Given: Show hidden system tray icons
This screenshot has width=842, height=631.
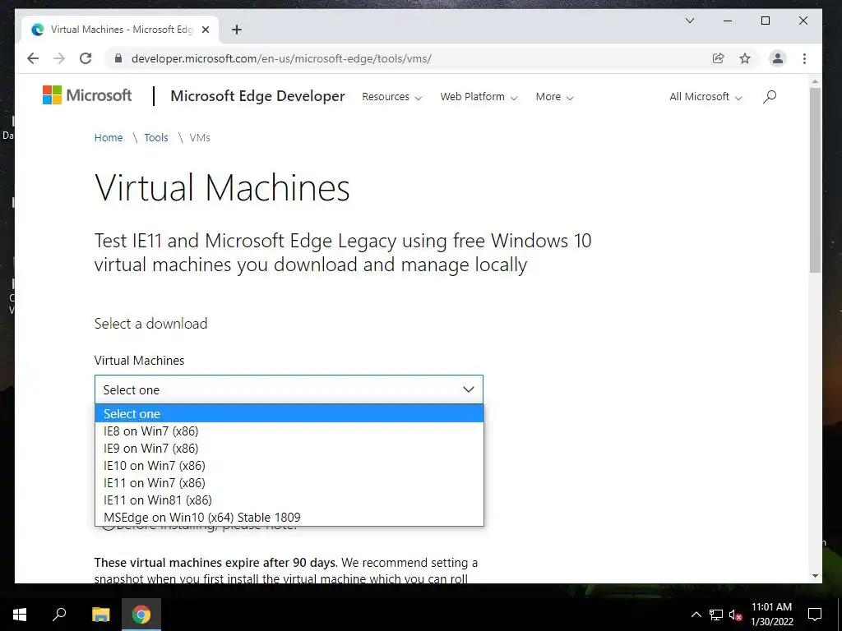Looking at the screenshot, I should click(x=696, y=615).
